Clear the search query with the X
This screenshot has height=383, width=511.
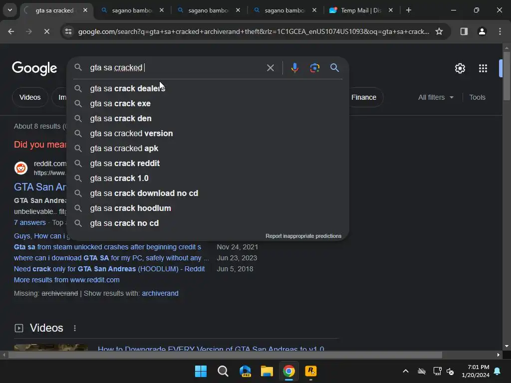[x=270, y=68]
